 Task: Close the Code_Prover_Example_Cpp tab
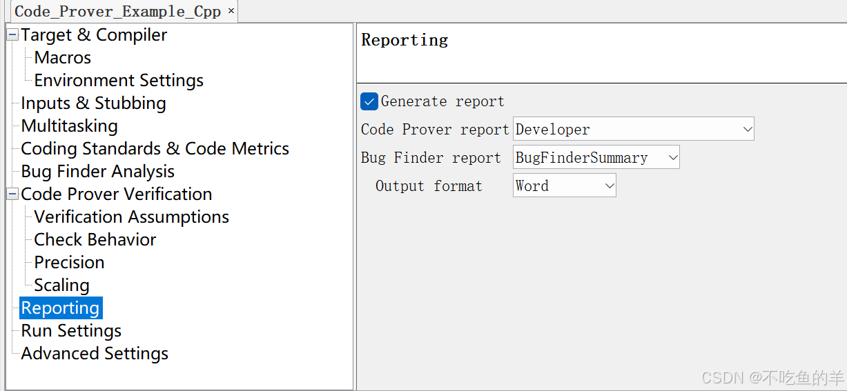[231, 11]
